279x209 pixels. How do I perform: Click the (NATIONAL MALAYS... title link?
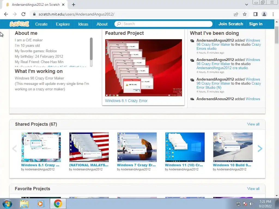click(x=89, y=165)
